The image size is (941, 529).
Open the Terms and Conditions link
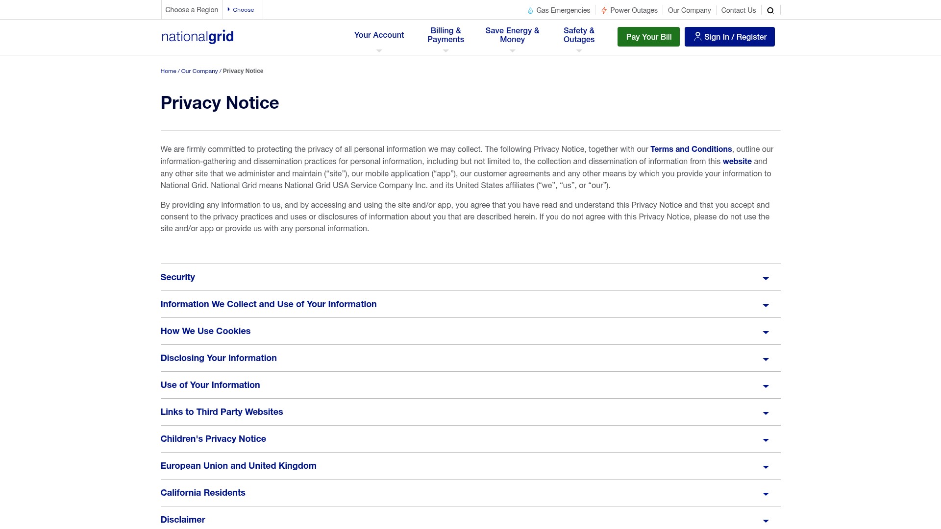(x=691, y=149)
